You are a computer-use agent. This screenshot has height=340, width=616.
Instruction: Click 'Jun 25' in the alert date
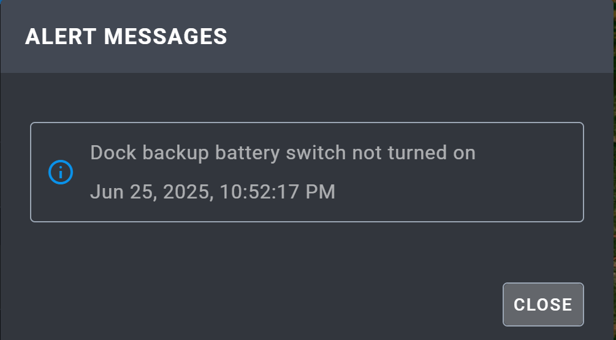point(123,192)
